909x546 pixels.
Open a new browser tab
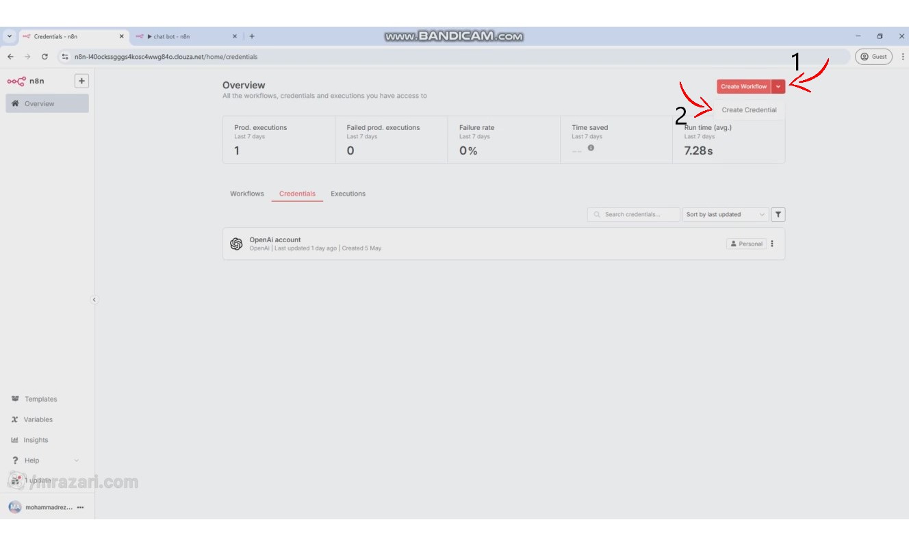(x=252, y=36)
